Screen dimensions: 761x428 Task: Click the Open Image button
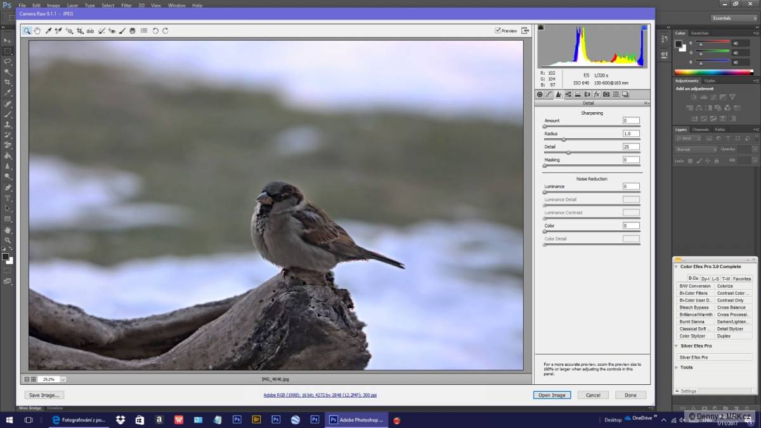click(x=552, y=395)
